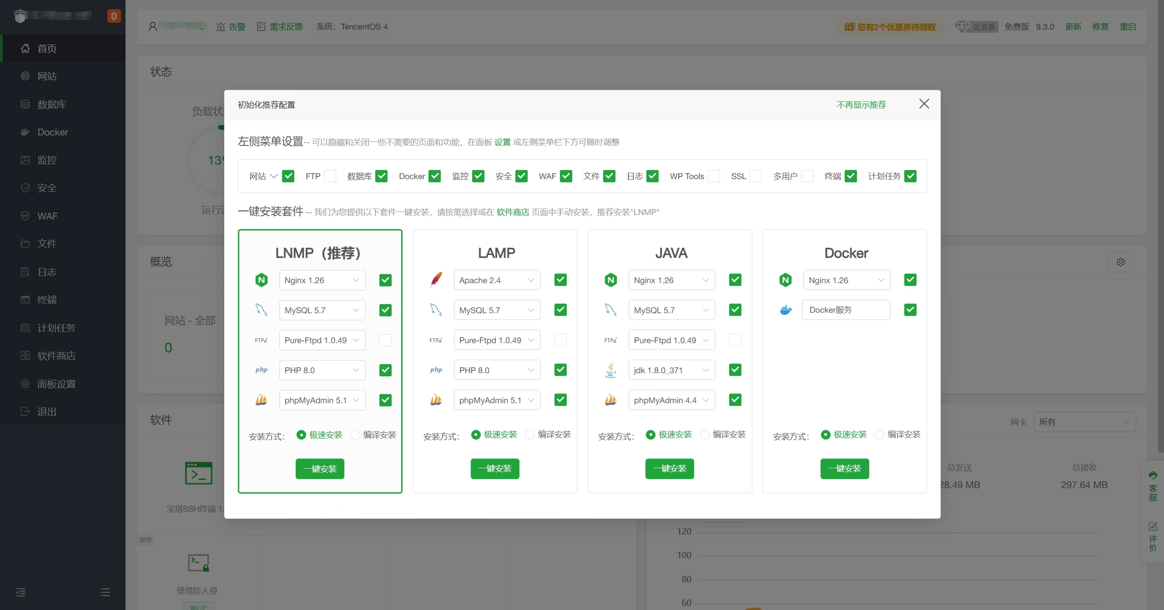Image resolution: width=1164 pixels, height=610 pixels.
Task: Click the collapse sidebar icon at bottom left
Action: click(20, 592)
